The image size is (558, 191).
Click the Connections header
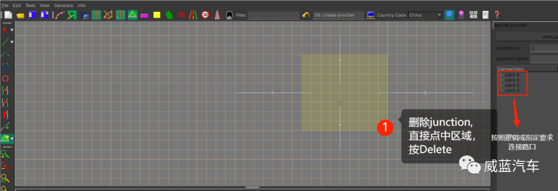tap(527, 69)
